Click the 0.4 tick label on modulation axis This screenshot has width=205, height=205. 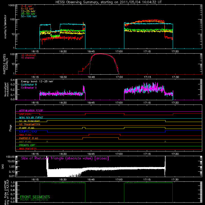[13, 80]
